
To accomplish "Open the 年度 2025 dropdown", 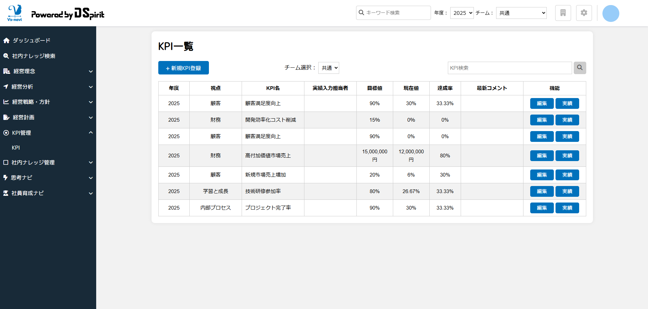I will (x=462, y=13).
